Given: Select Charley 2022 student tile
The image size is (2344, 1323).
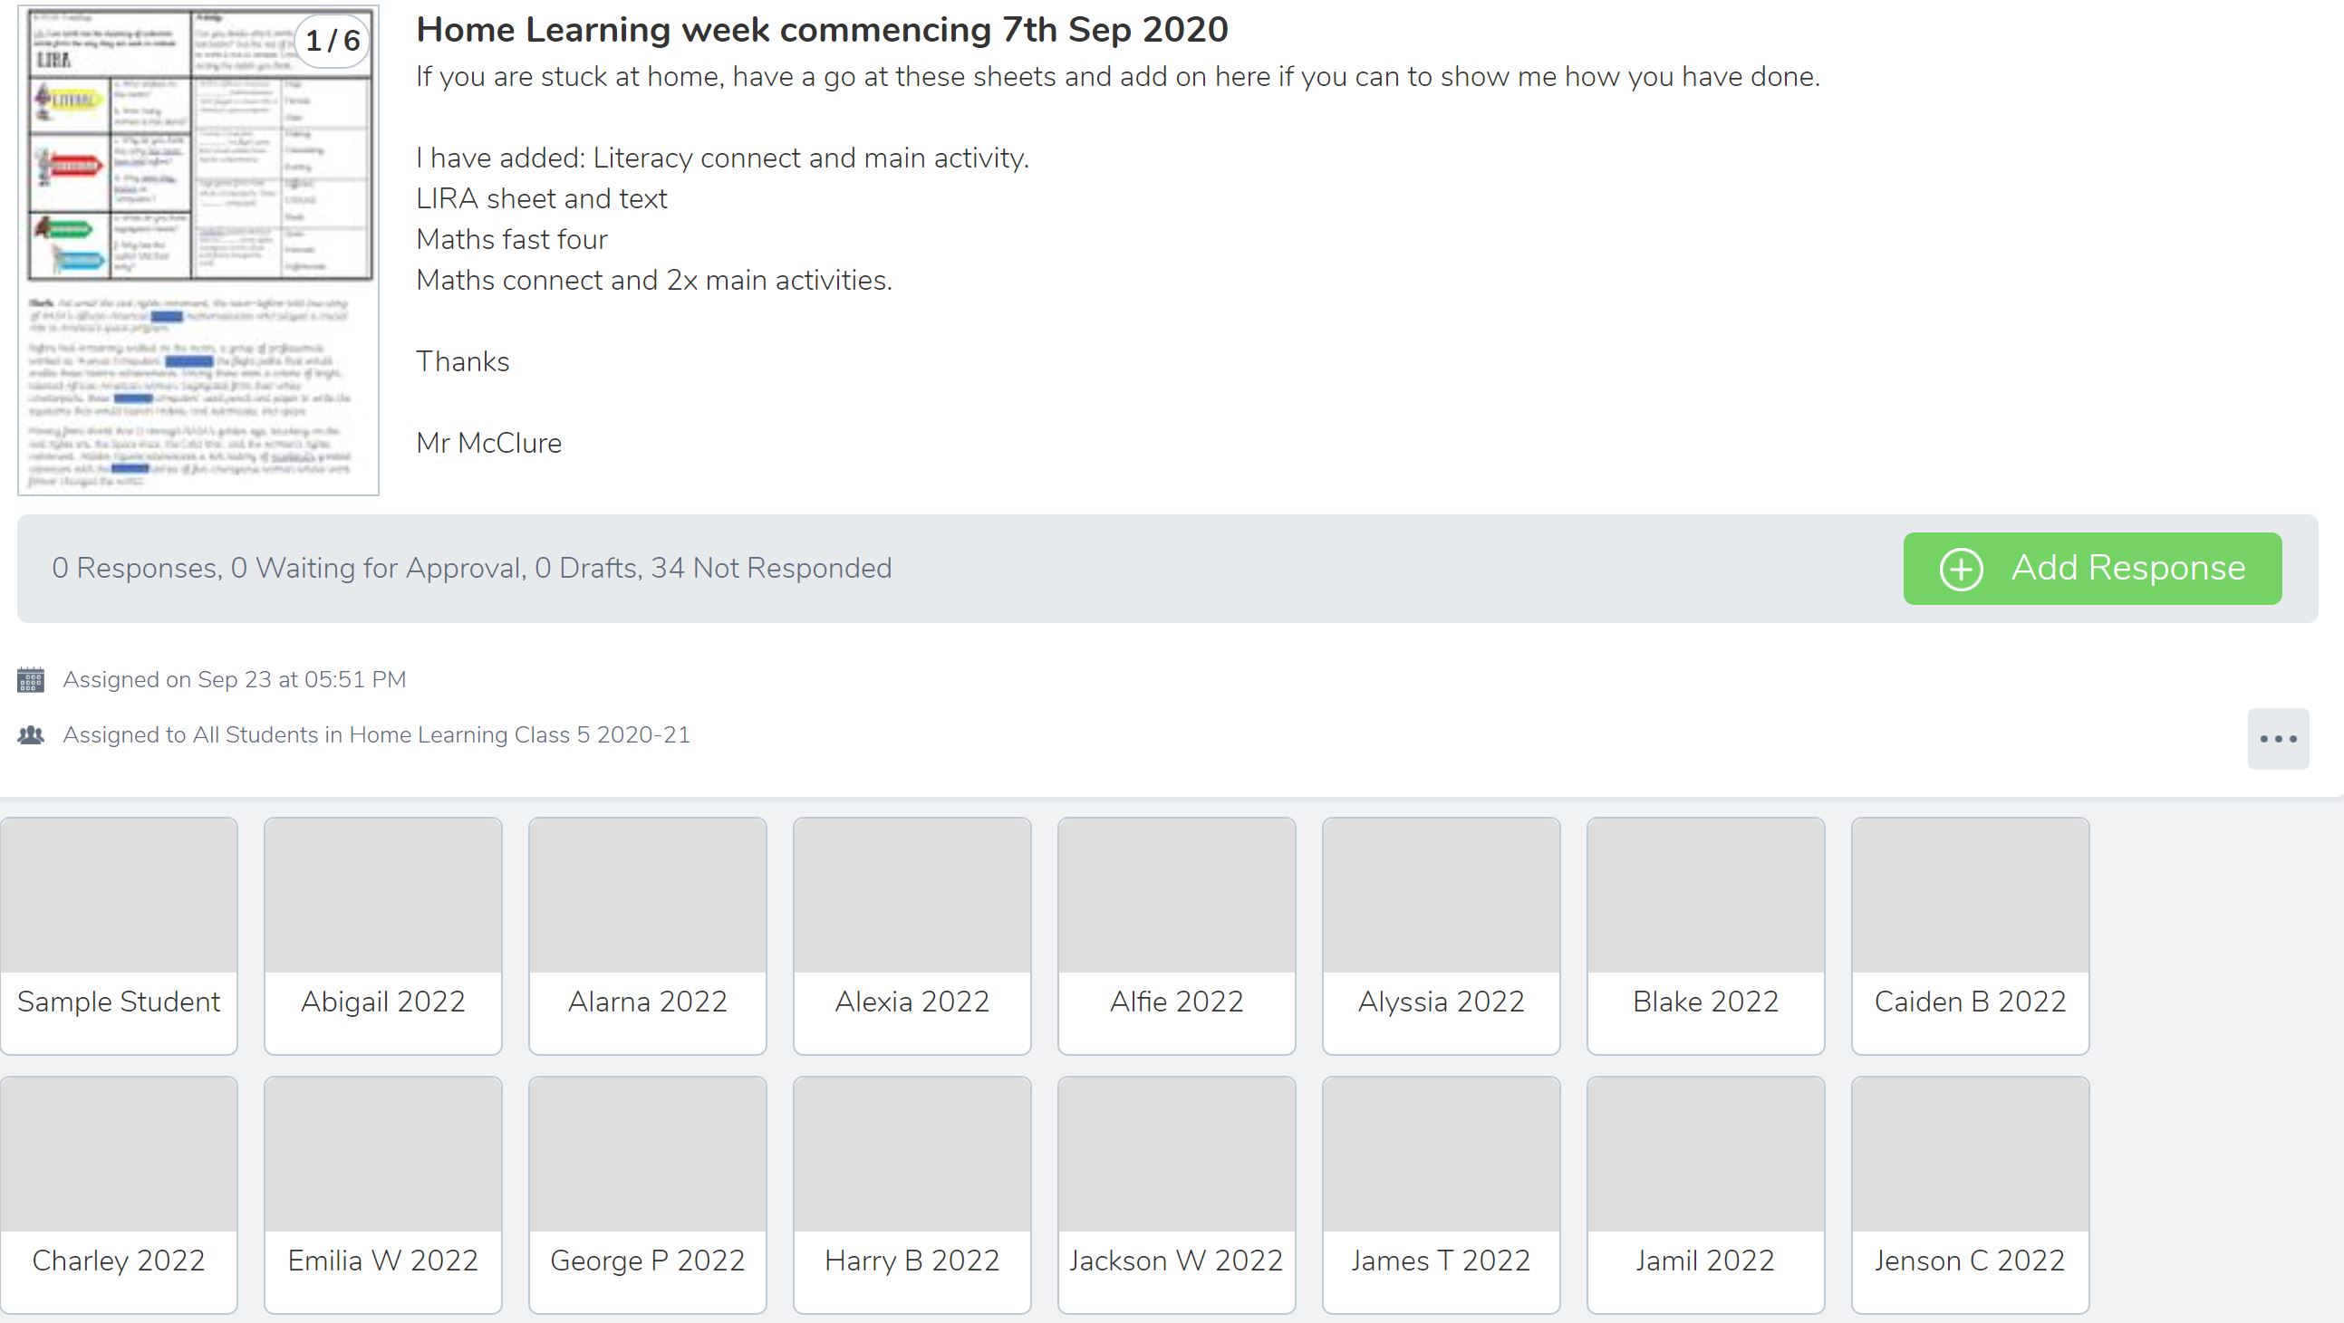Looking at the screenshot, I should coord(120,1194).
